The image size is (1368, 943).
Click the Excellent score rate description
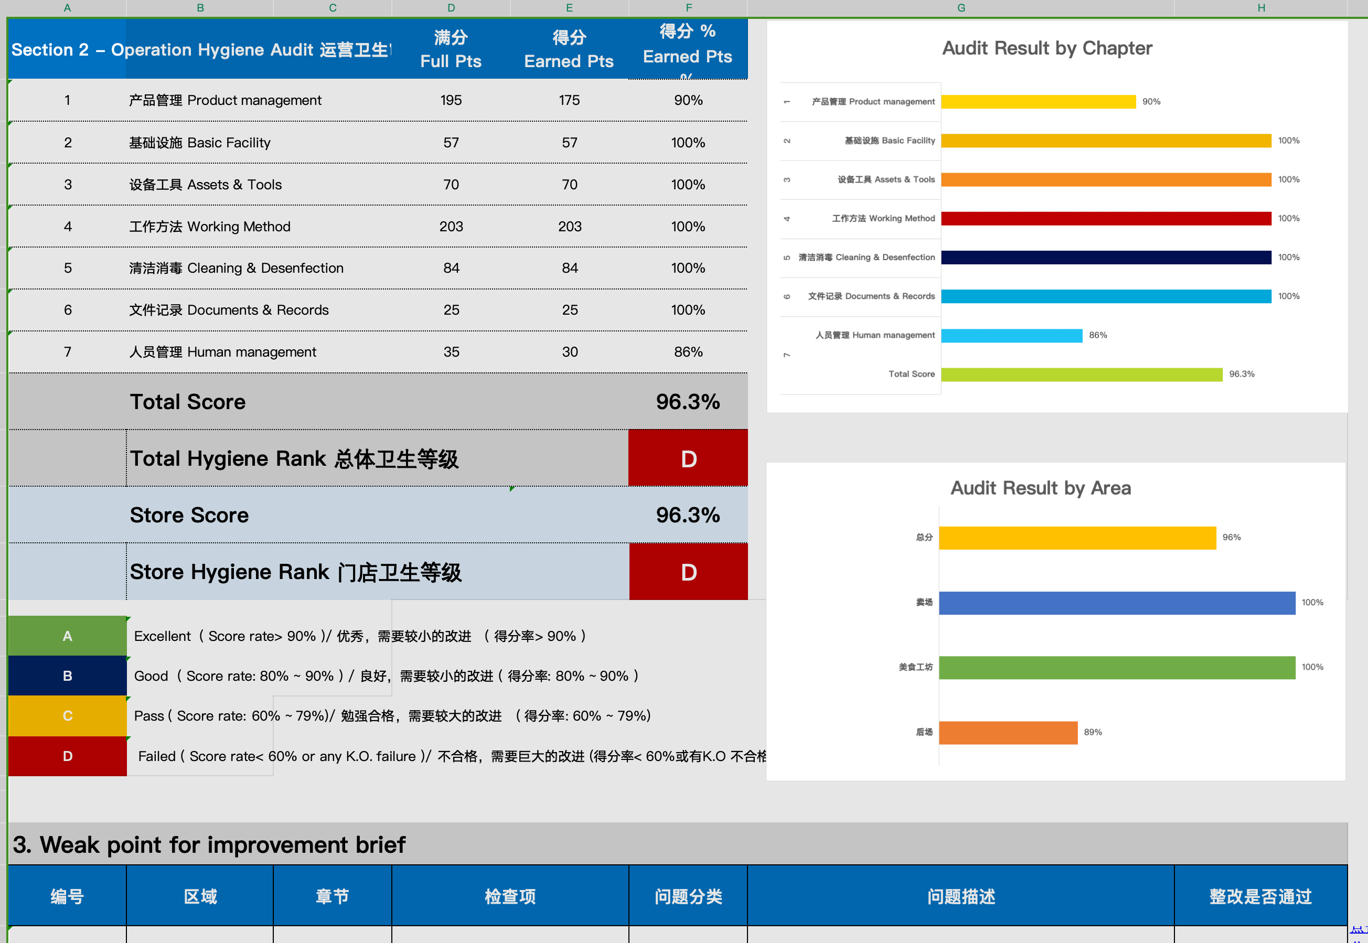click(360, 636)
